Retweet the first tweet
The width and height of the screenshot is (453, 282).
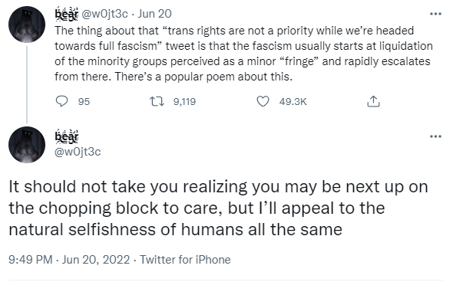tap(157, 101)
